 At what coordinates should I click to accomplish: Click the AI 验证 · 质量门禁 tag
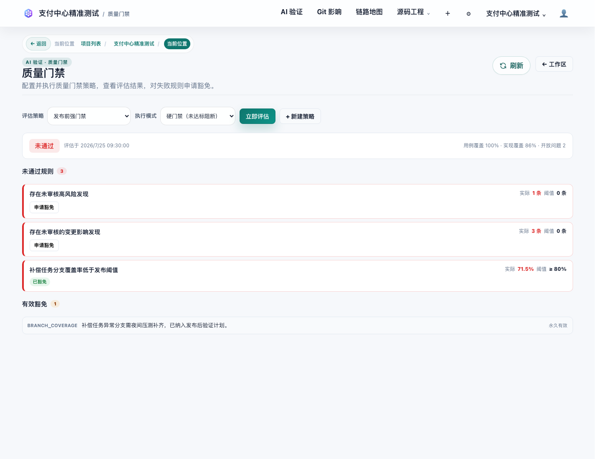coord(47,62)
